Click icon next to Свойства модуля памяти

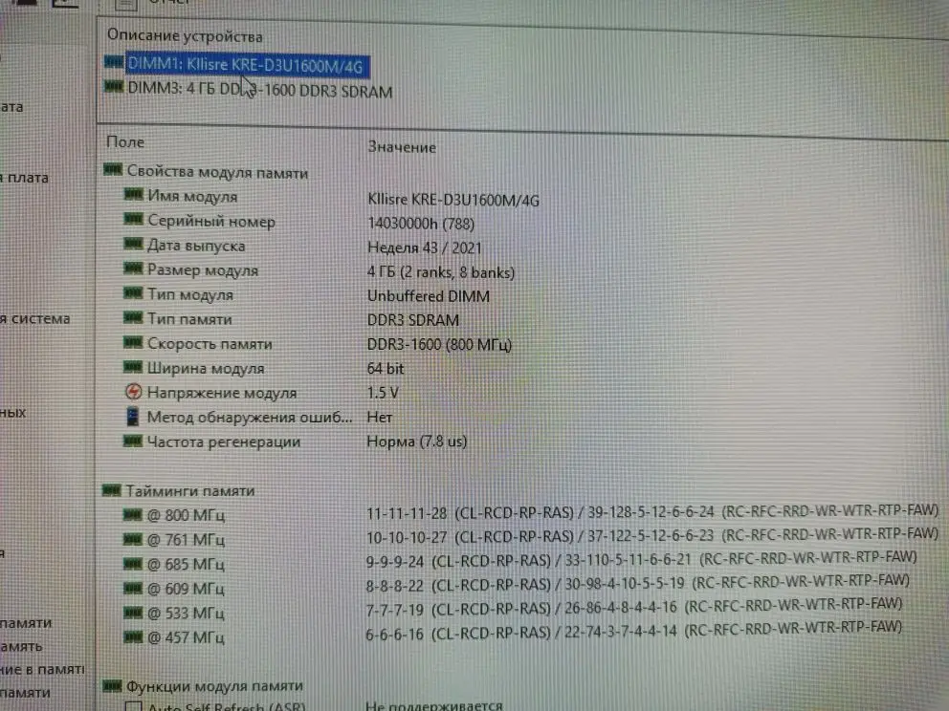tap(113, 170)
